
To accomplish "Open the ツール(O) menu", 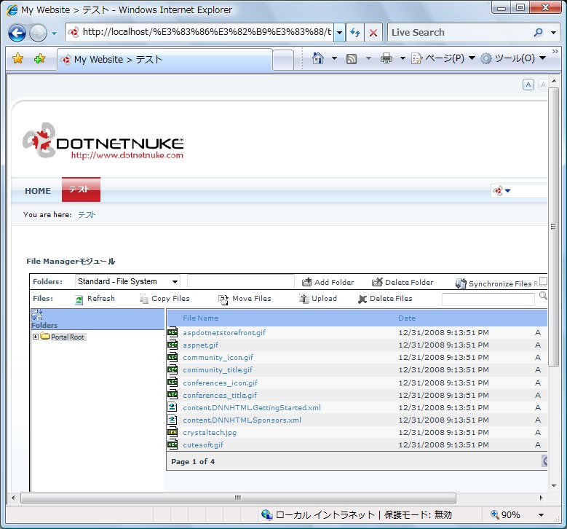I will 513,58.
